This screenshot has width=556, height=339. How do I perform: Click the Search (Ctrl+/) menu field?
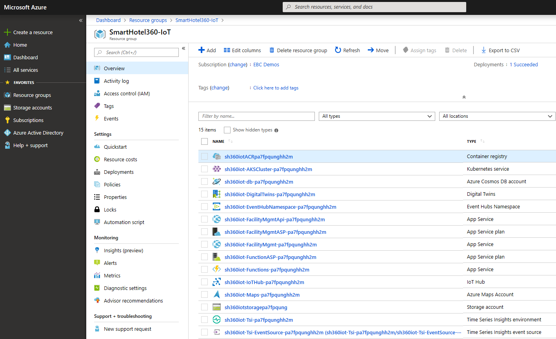click(136, 53)
